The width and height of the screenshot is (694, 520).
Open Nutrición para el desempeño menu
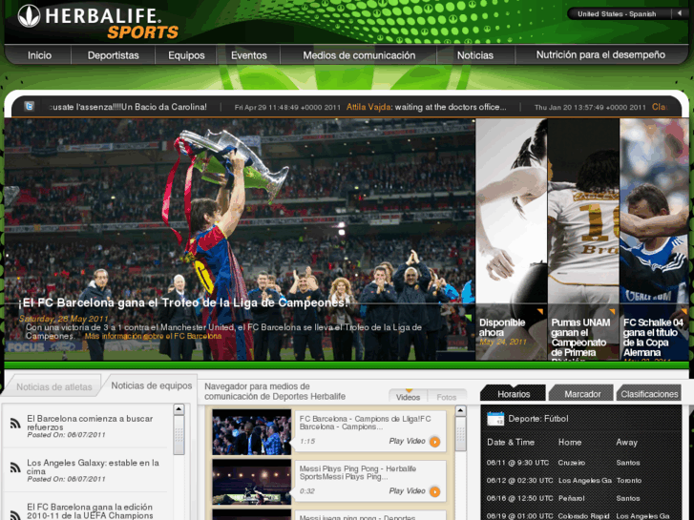(x=600, y=55)
